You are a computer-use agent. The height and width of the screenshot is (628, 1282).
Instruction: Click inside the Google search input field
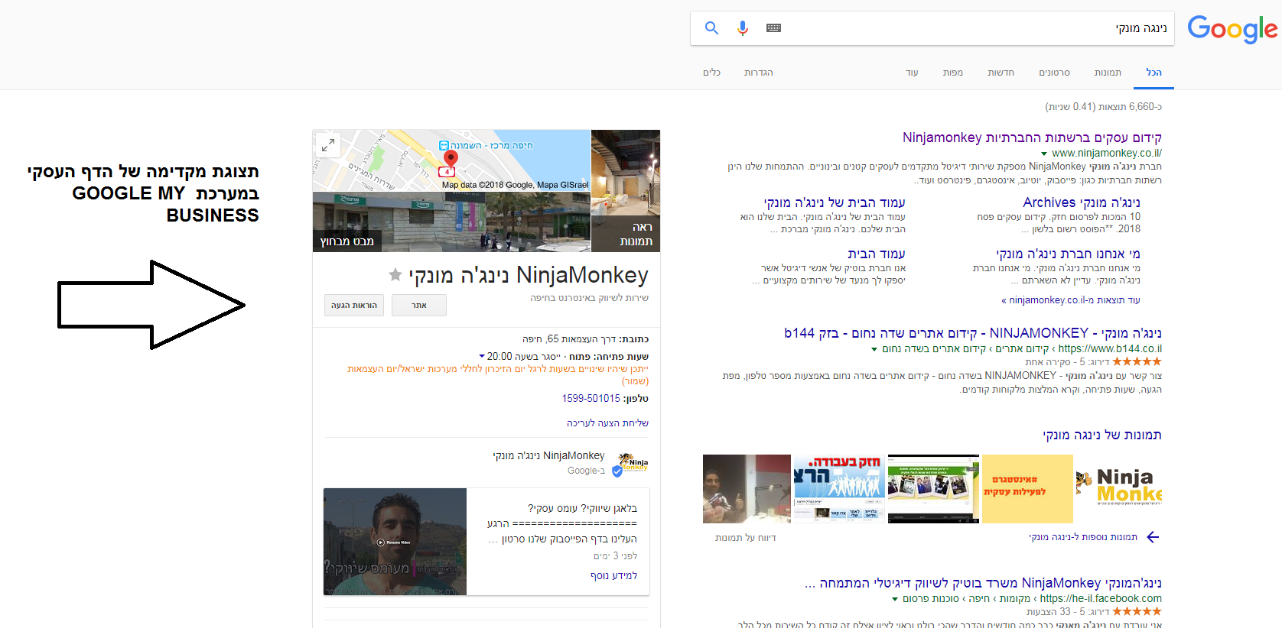point(979,28)
